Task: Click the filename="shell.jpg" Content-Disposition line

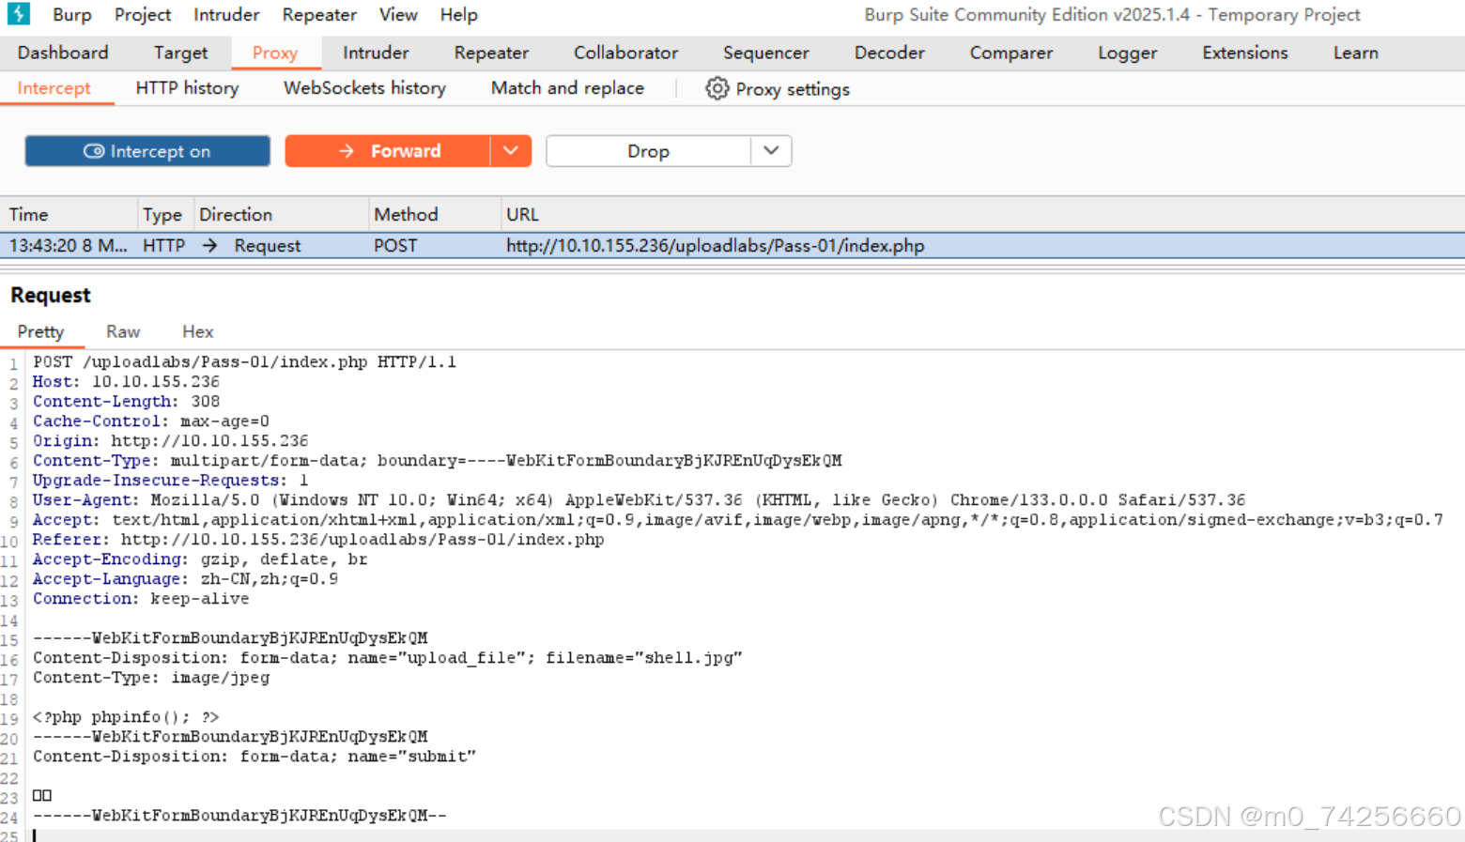Action: pyautogui.click(x=387, y=657)
